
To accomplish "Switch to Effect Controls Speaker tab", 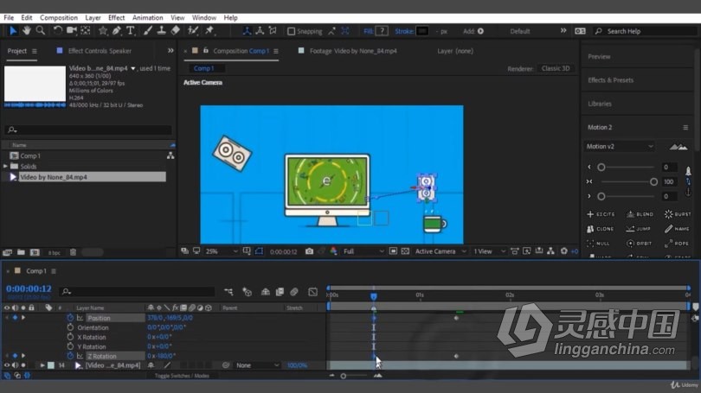I will (100, 51).
